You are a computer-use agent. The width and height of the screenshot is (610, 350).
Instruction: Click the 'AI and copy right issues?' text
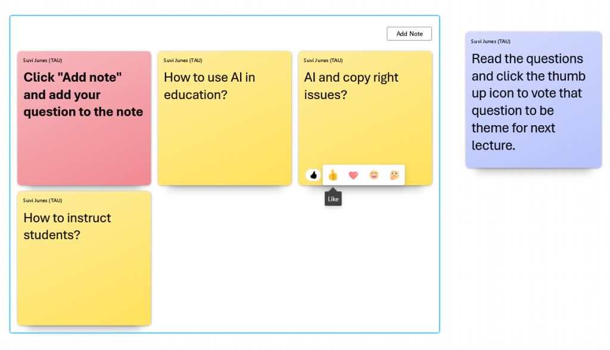351,86
